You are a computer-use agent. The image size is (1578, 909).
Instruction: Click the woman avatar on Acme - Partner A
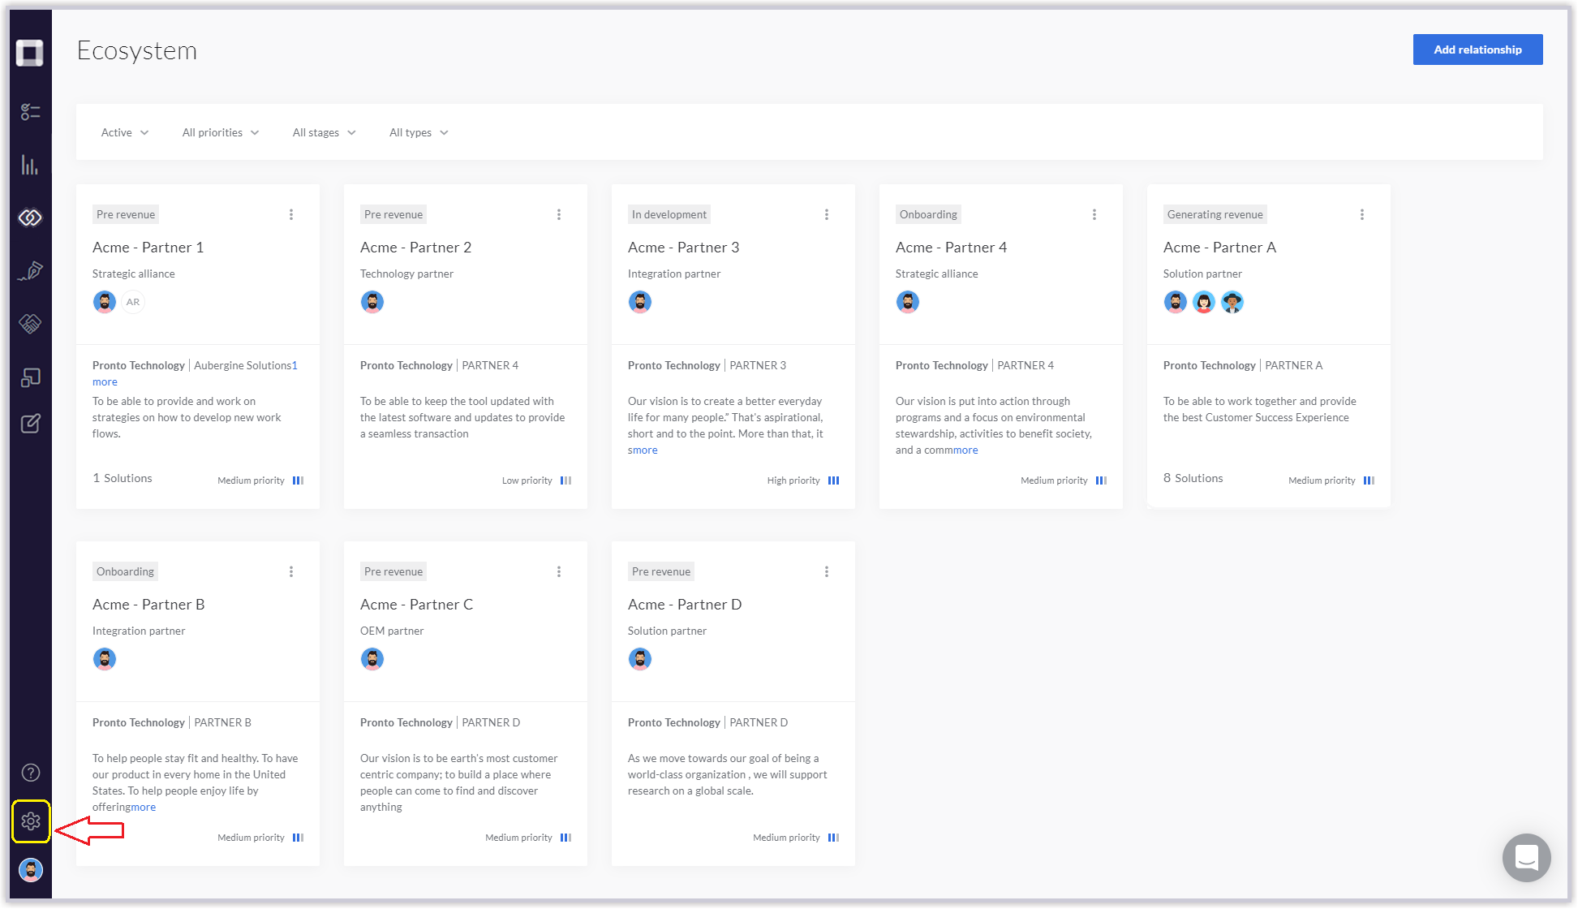coord(1204,302)
